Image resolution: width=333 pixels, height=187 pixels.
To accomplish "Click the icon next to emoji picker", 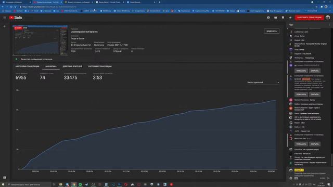I will [x=296, y=178].
